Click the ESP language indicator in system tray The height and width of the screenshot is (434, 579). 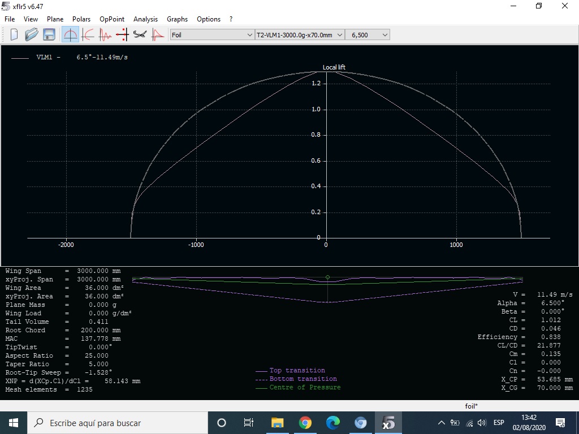(x=499, y=423)
